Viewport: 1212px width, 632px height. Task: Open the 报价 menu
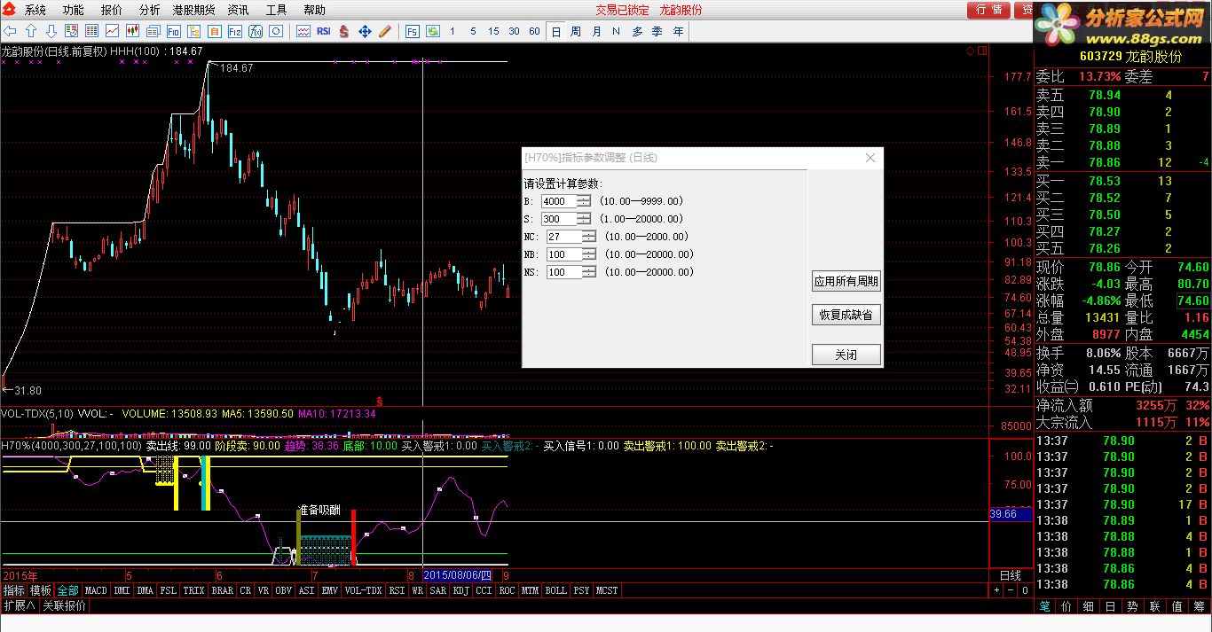pyautogui.click(x=112, y=10)
